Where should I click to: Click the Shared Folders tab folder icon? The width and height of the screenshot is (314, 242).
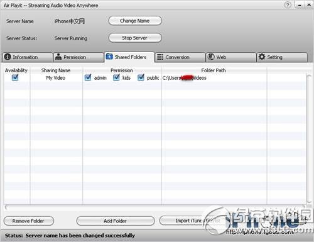(x=109, y=57)
